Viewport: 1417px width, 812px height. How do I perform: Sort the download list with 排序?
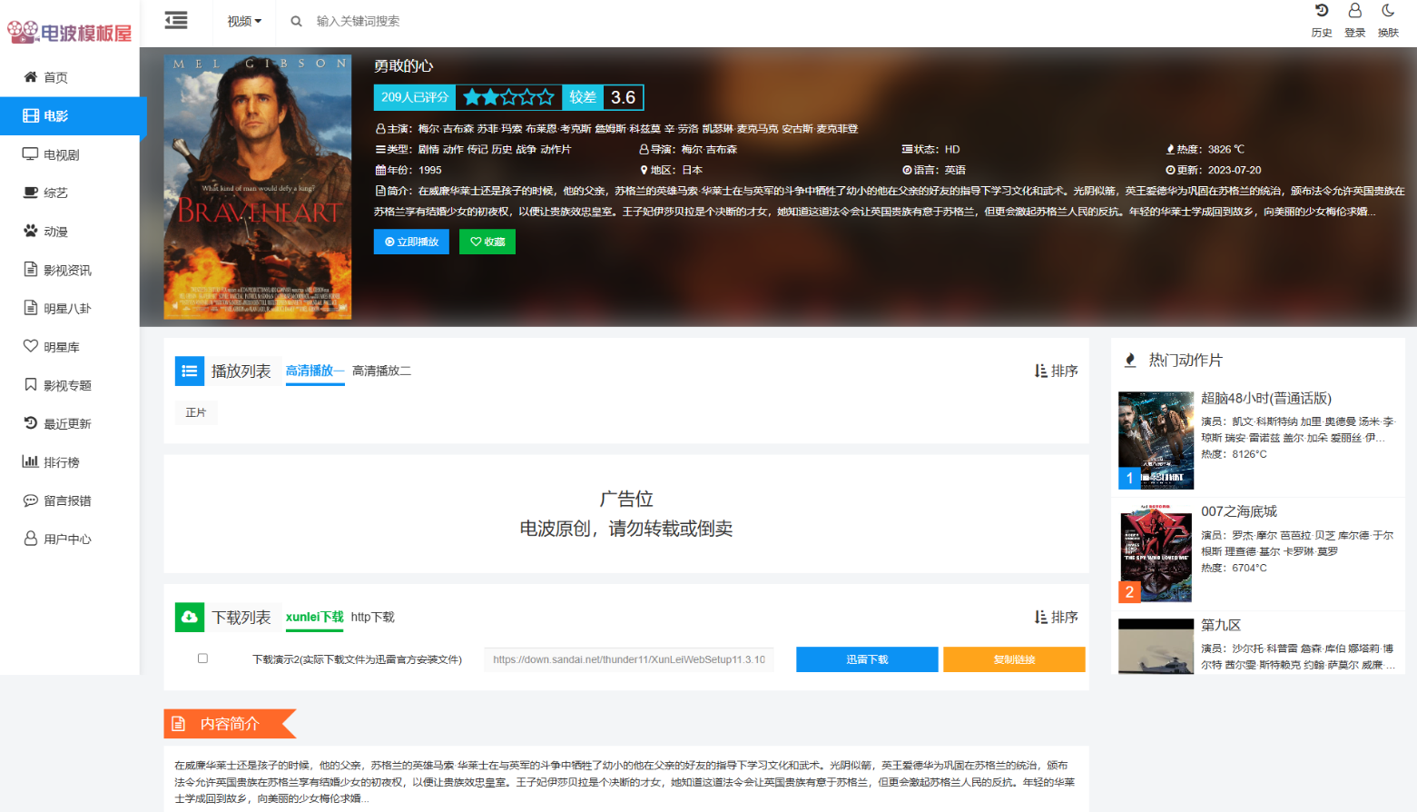pyautogui.click(x=1056, y=617)
